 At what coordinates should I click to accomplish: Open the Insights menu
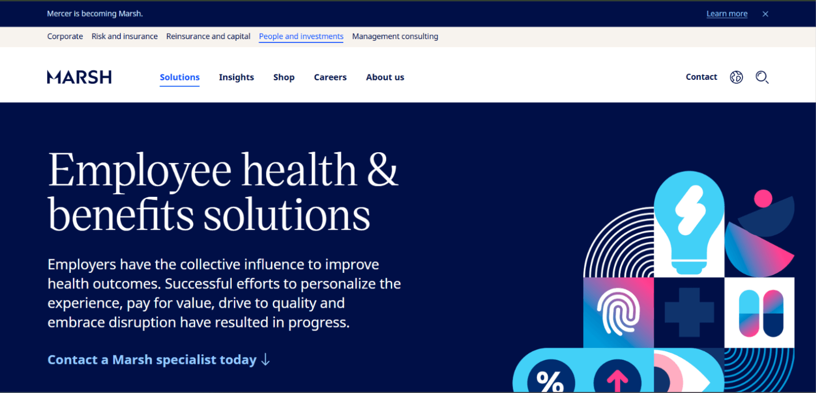237,77
